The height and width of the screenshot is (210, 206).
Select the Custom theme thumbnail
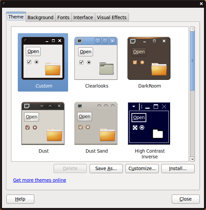coord(43,58)
